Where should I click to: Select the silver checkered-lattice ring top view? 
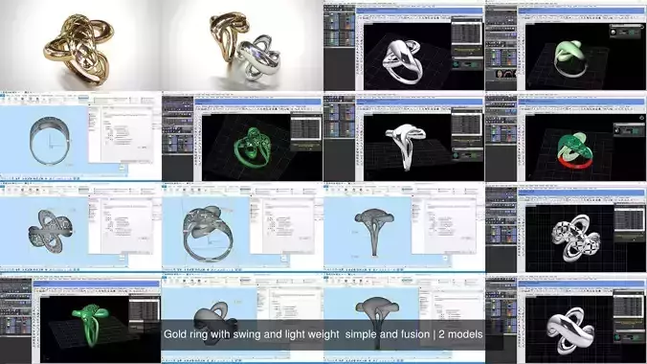[567, 227]
